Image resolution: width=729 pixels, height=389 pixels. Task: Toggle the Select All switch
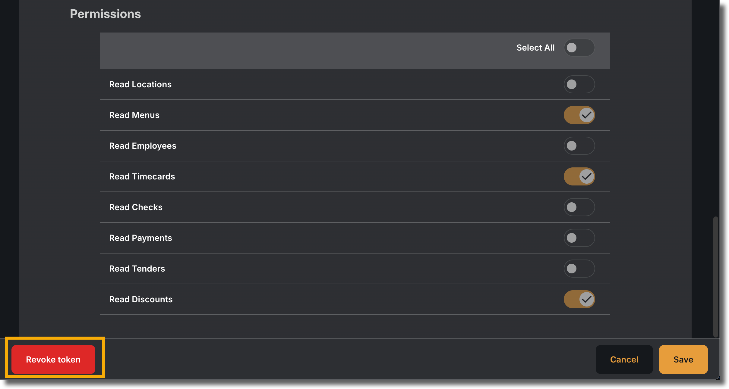[579, 48]
